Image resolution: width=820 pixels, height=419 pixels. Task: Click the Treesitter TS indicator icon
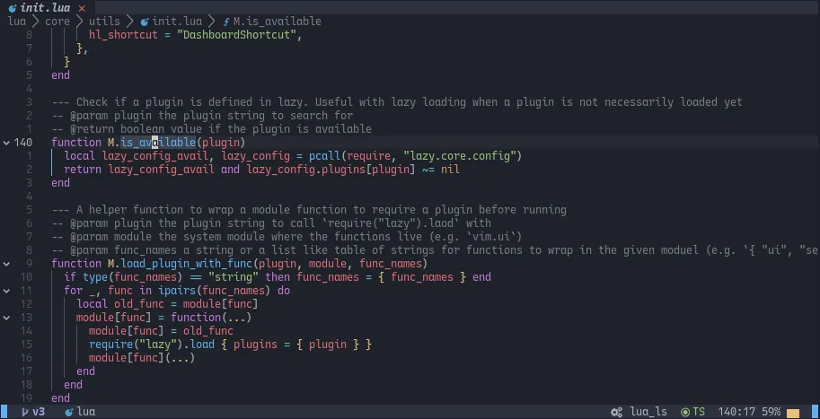[685, 412]
